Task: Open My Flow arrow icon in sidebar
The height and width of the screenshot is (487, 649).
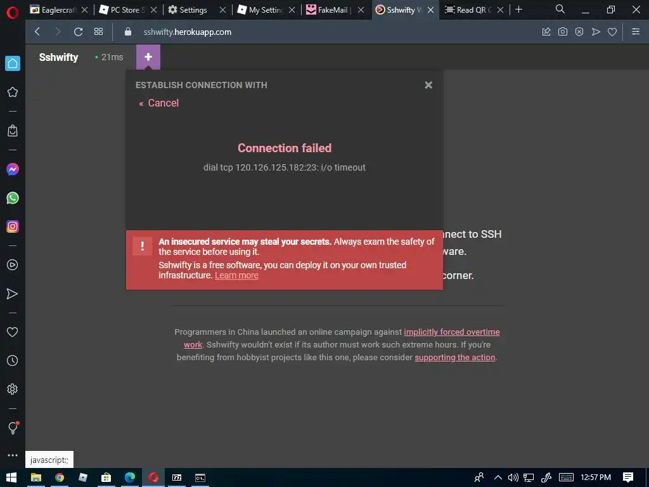Action: (13, 294)
